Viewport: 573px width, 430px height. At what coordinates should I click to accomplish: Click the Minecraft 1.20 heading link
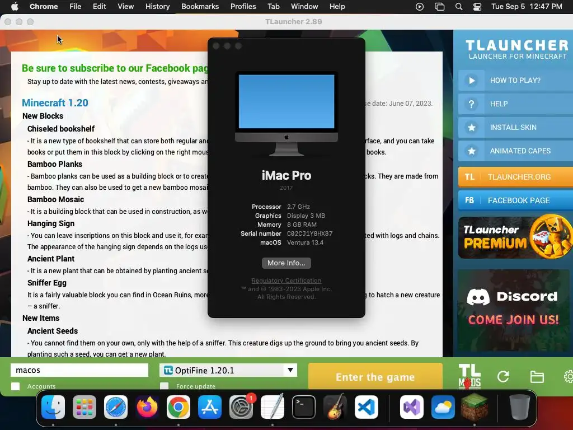(x=55, y=103)
